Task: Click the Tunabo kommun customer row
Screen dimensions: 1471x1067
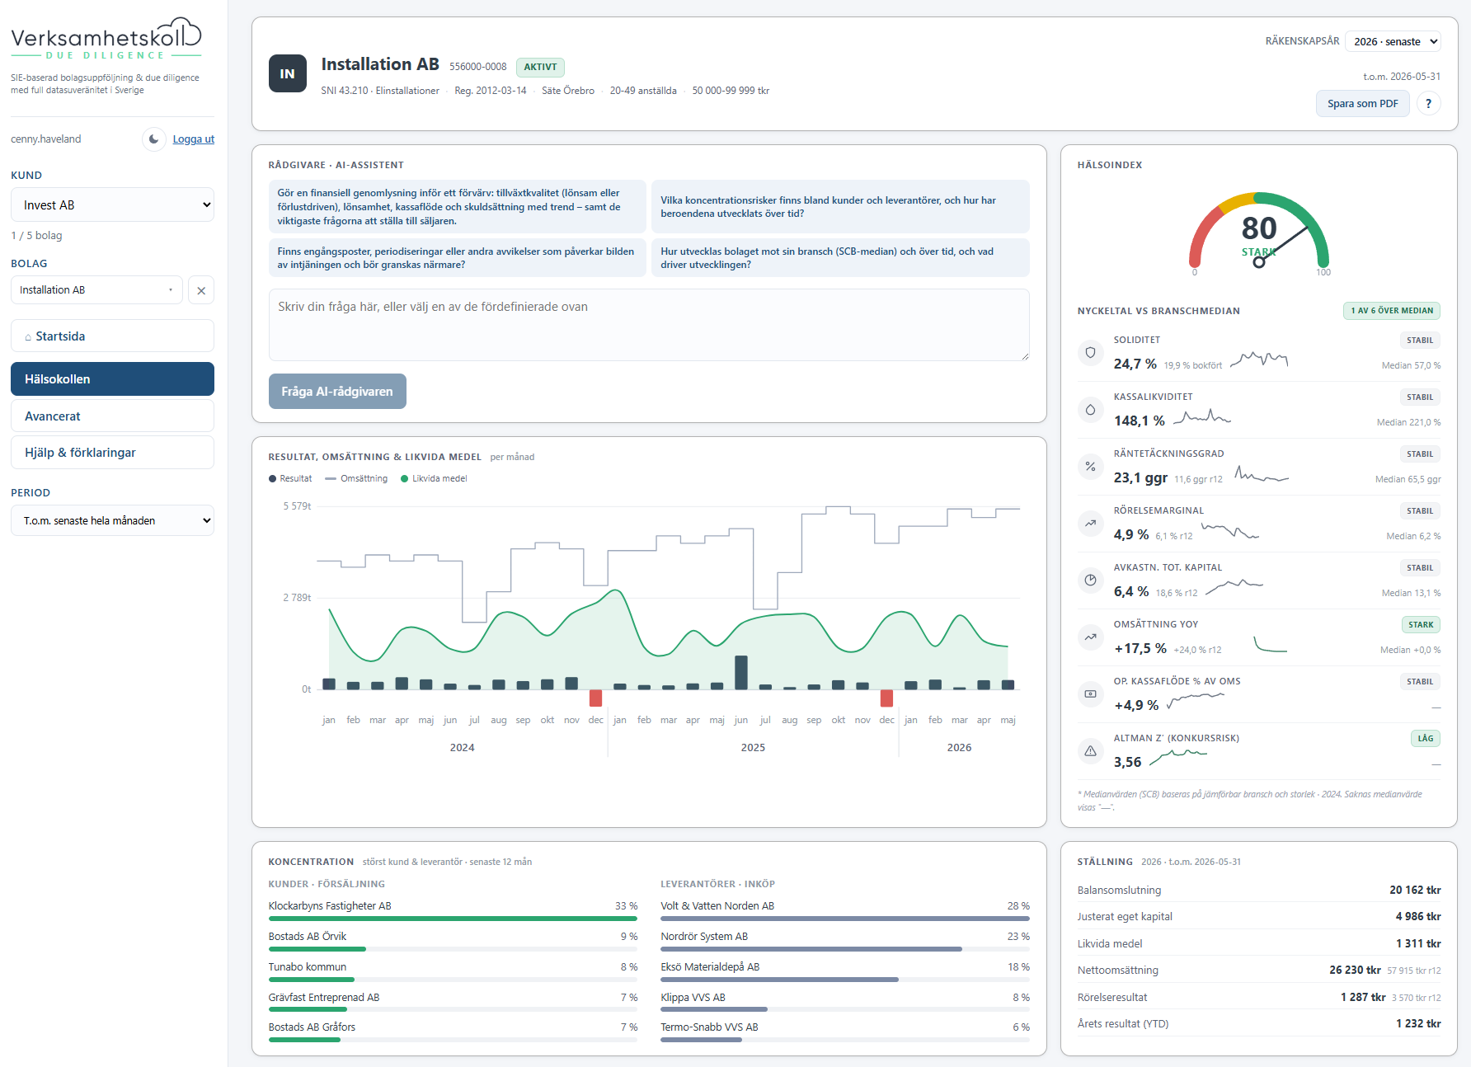Action: pos(453,971)
